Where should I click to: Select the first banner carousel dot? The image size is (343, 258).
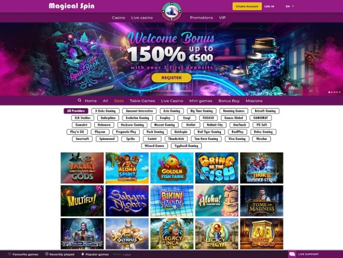pos(329,92)
